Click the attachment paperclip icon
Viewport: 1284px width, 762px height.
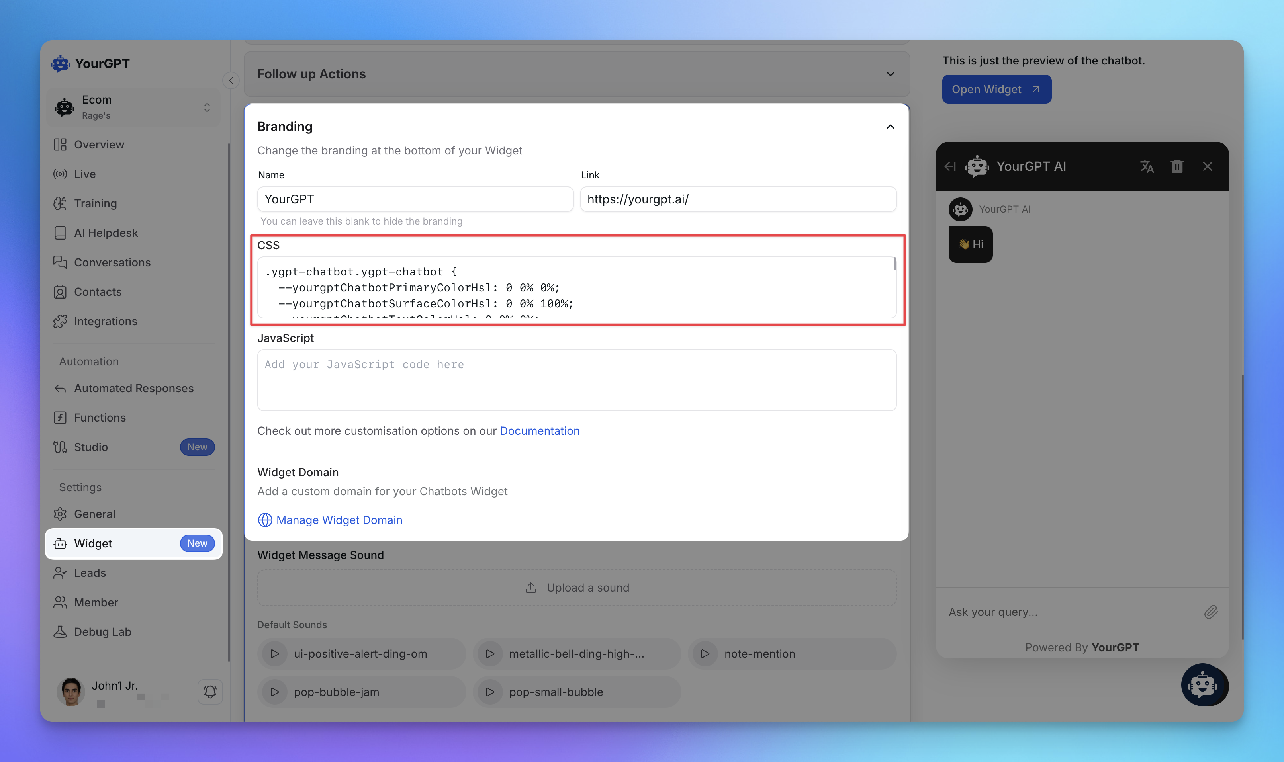[x=1211, y=612]
